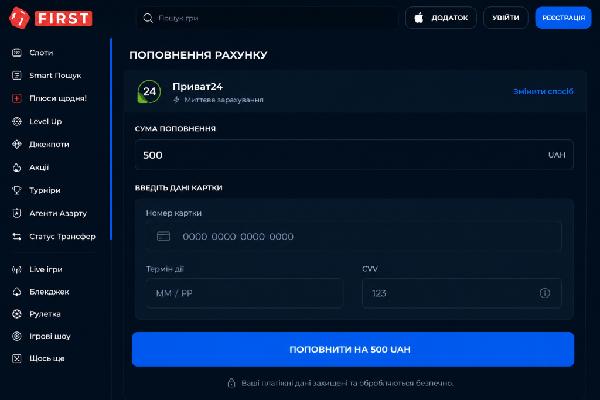Open Smart Пошук in the sidebar
This screenshot has width=600, height=400.
tap(55, 76)
